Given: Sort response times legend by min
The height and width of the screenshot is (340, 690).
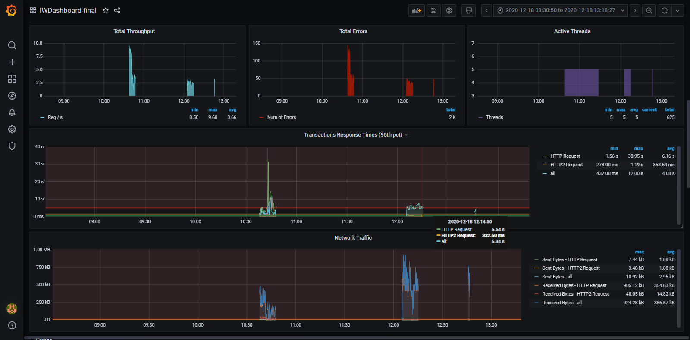Looking at the screenshot, I should click(614, 149).
